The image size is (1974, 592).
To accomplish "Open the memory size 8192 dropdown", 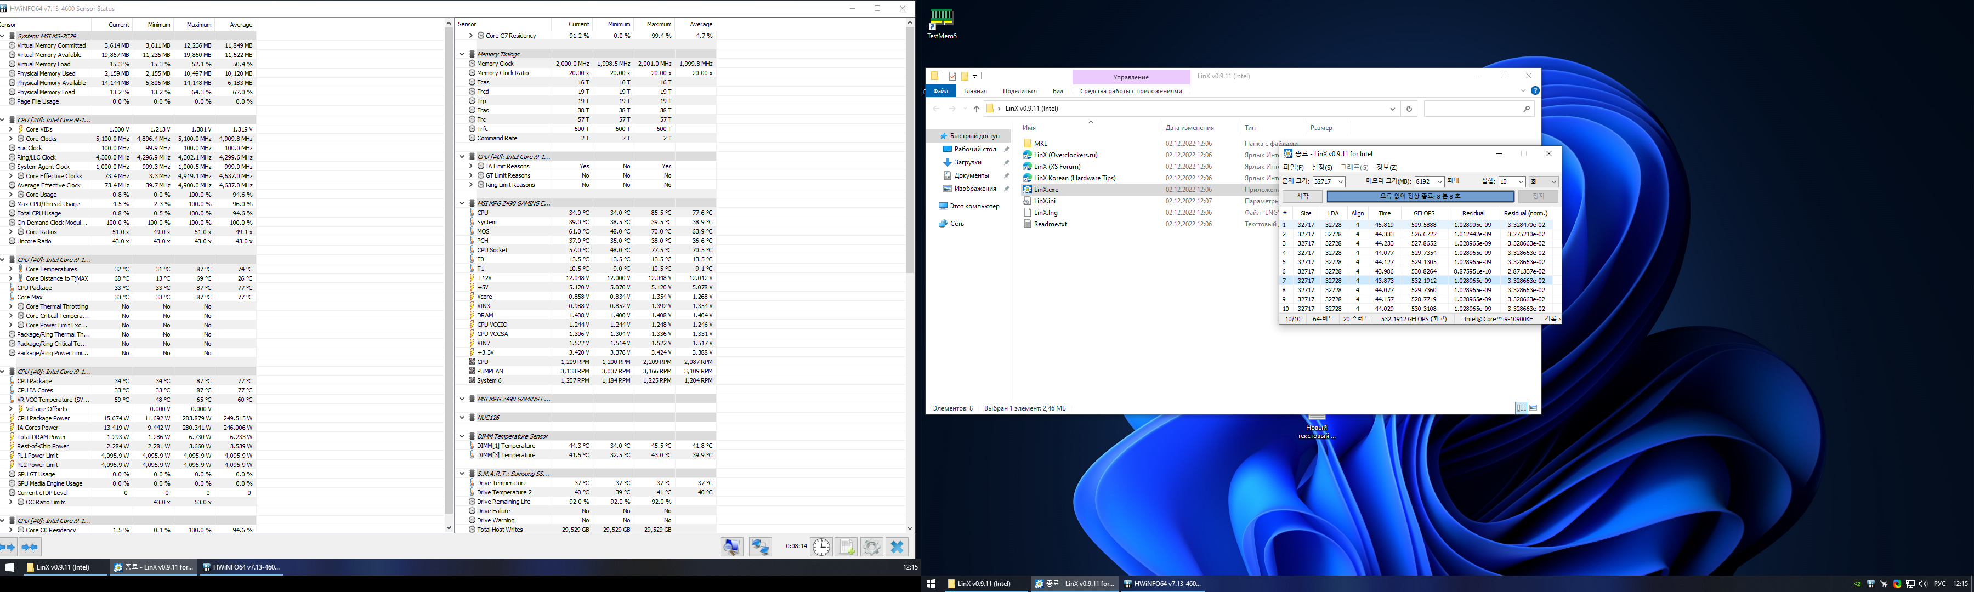I will tap(1439, 181).
